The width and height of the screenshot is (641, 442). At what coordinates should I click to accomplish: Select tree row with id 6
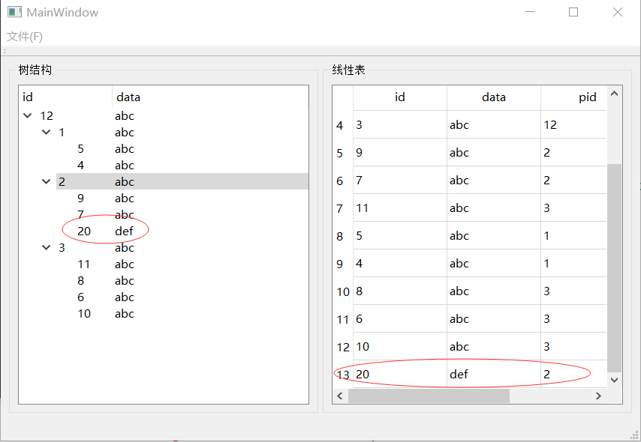click(164, 297)
